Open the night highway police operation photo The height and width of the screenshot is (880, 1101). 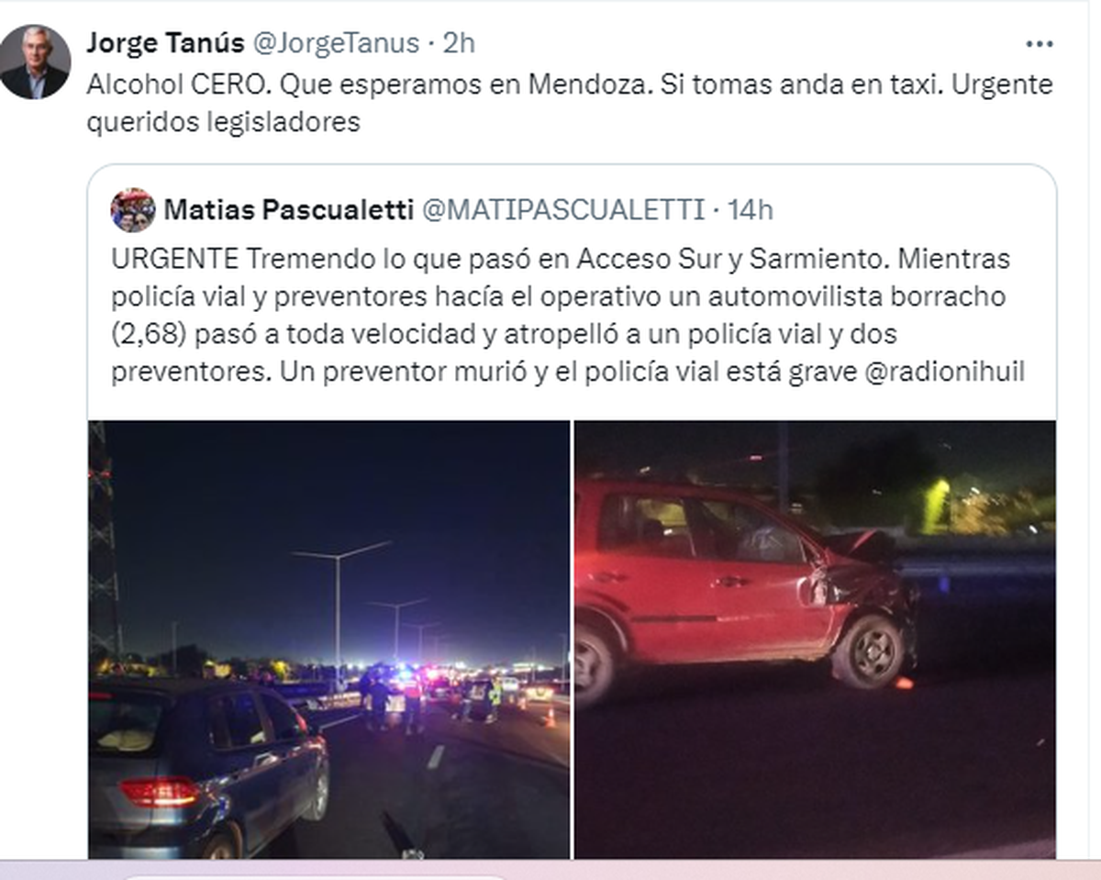(329, 640)
